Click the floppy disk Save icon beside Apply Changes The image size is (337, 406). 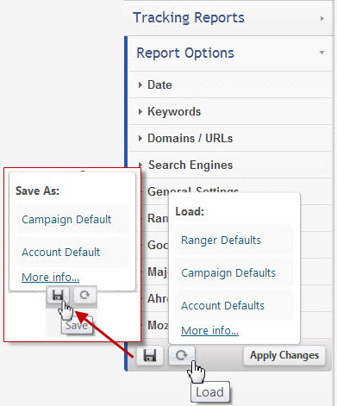pos(150,355)
